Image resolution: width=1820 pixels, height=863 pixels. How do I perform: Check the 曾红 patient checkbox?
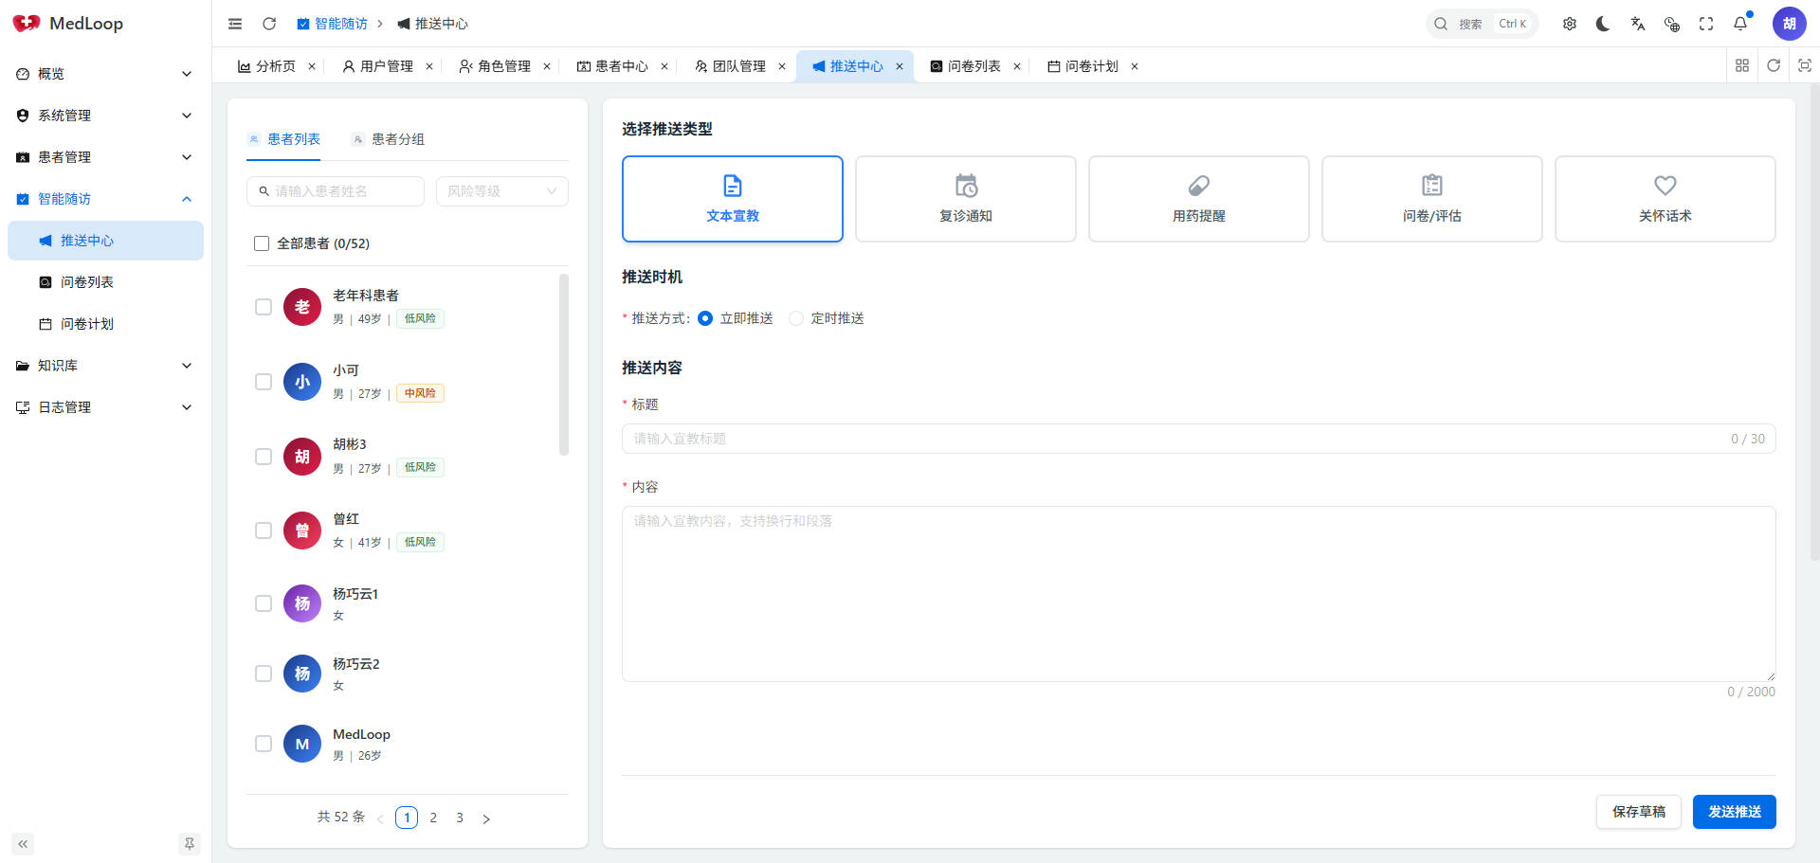coord(264,530)
